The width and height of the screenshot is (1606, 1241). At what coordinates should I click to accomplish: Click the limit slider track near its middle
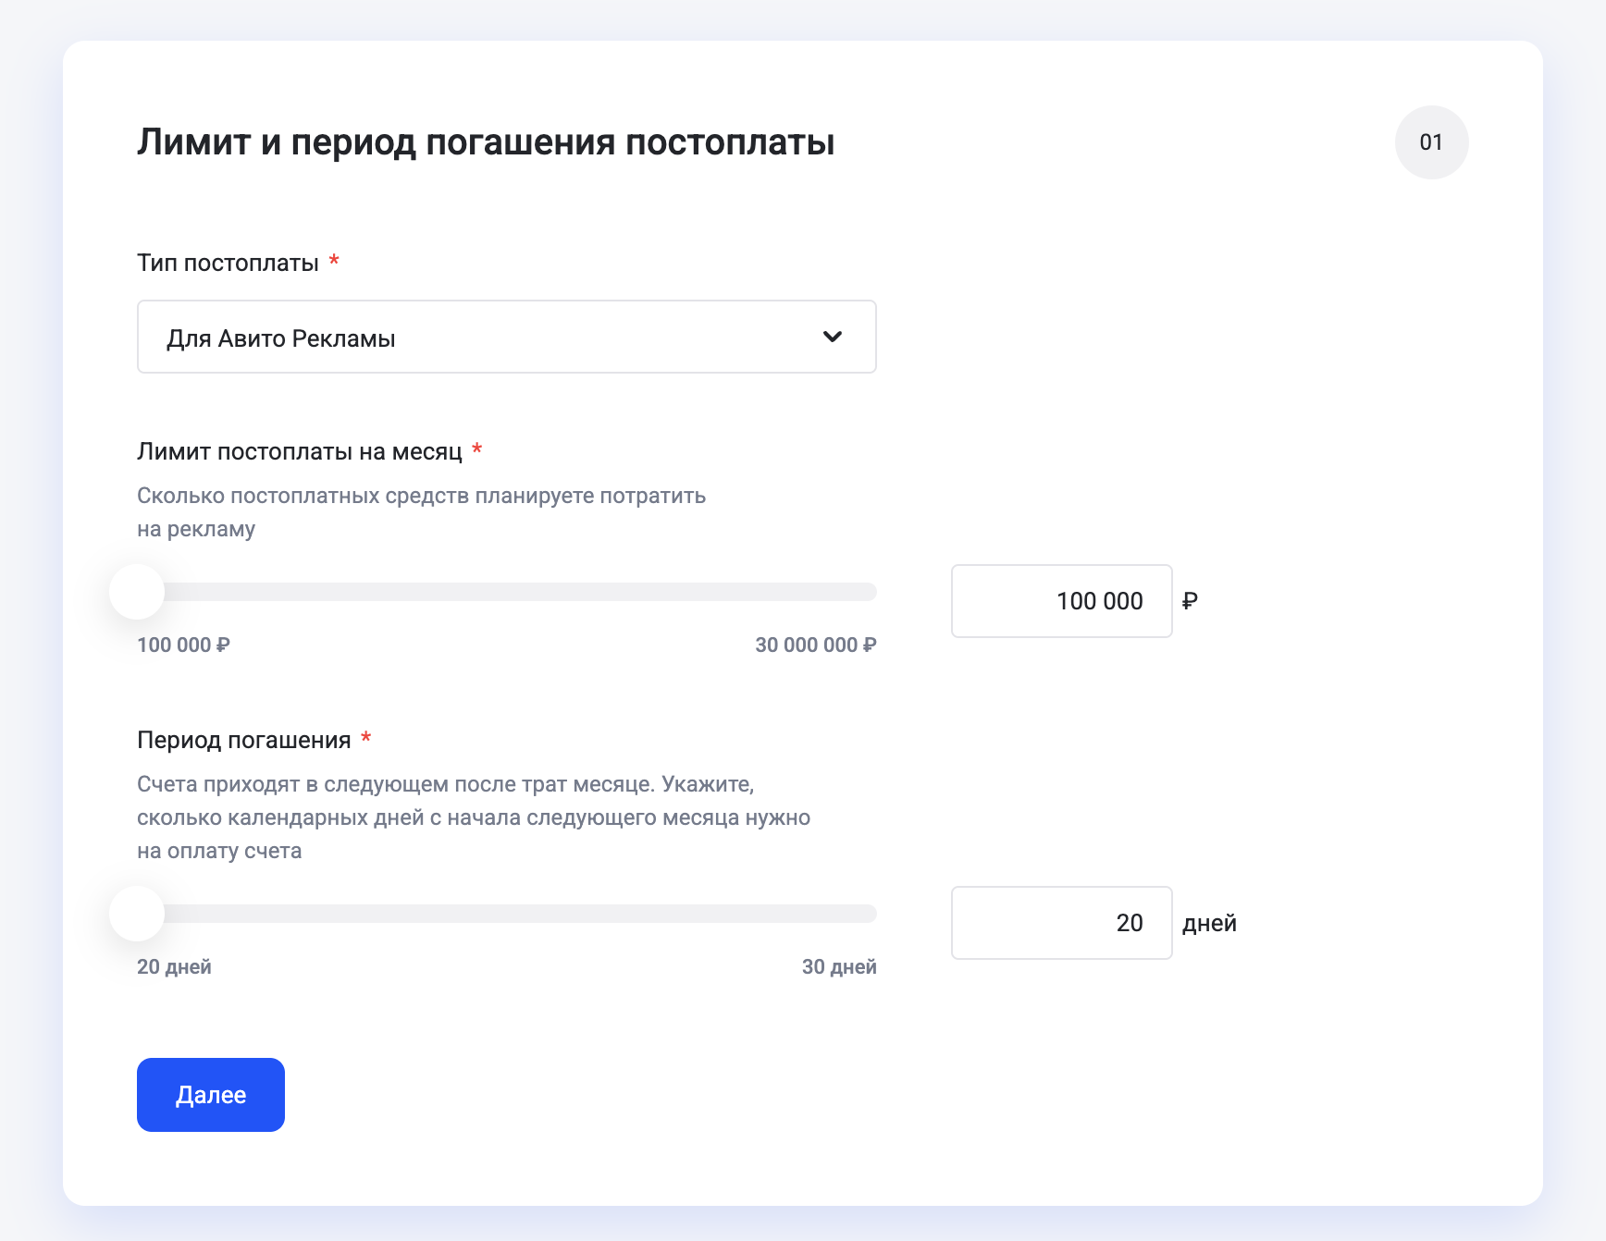(507, 592)
